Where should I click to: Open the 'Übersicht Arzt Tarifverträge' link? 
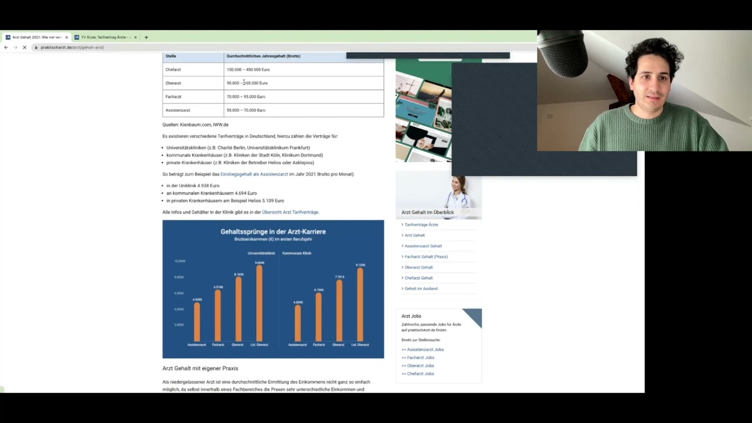coord(290,212)
